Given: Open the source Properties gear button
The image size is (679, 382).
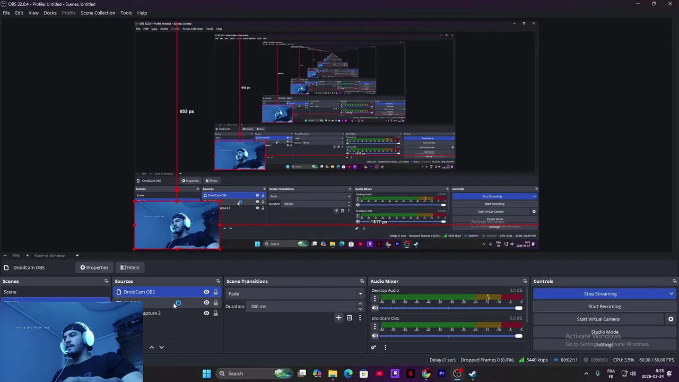Looking at the screenshot, I should 94,267.
